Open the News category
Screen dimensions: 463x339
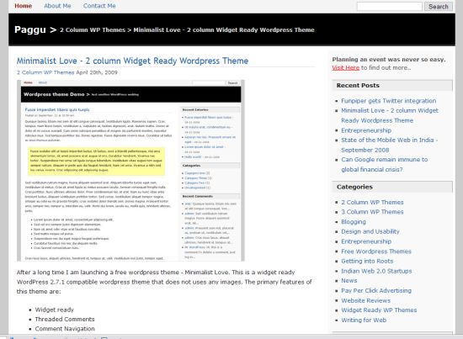[x=349, y=281]
